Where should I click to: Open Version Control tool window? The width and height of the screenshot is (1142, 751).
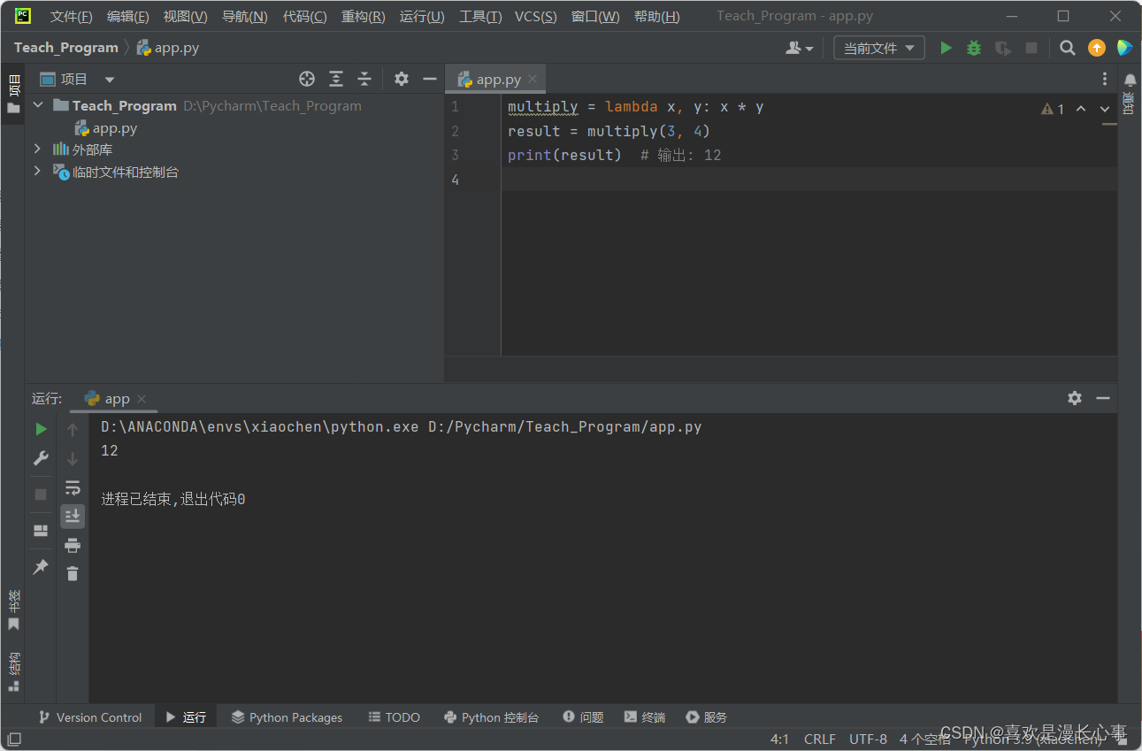(x=89, y=717)
